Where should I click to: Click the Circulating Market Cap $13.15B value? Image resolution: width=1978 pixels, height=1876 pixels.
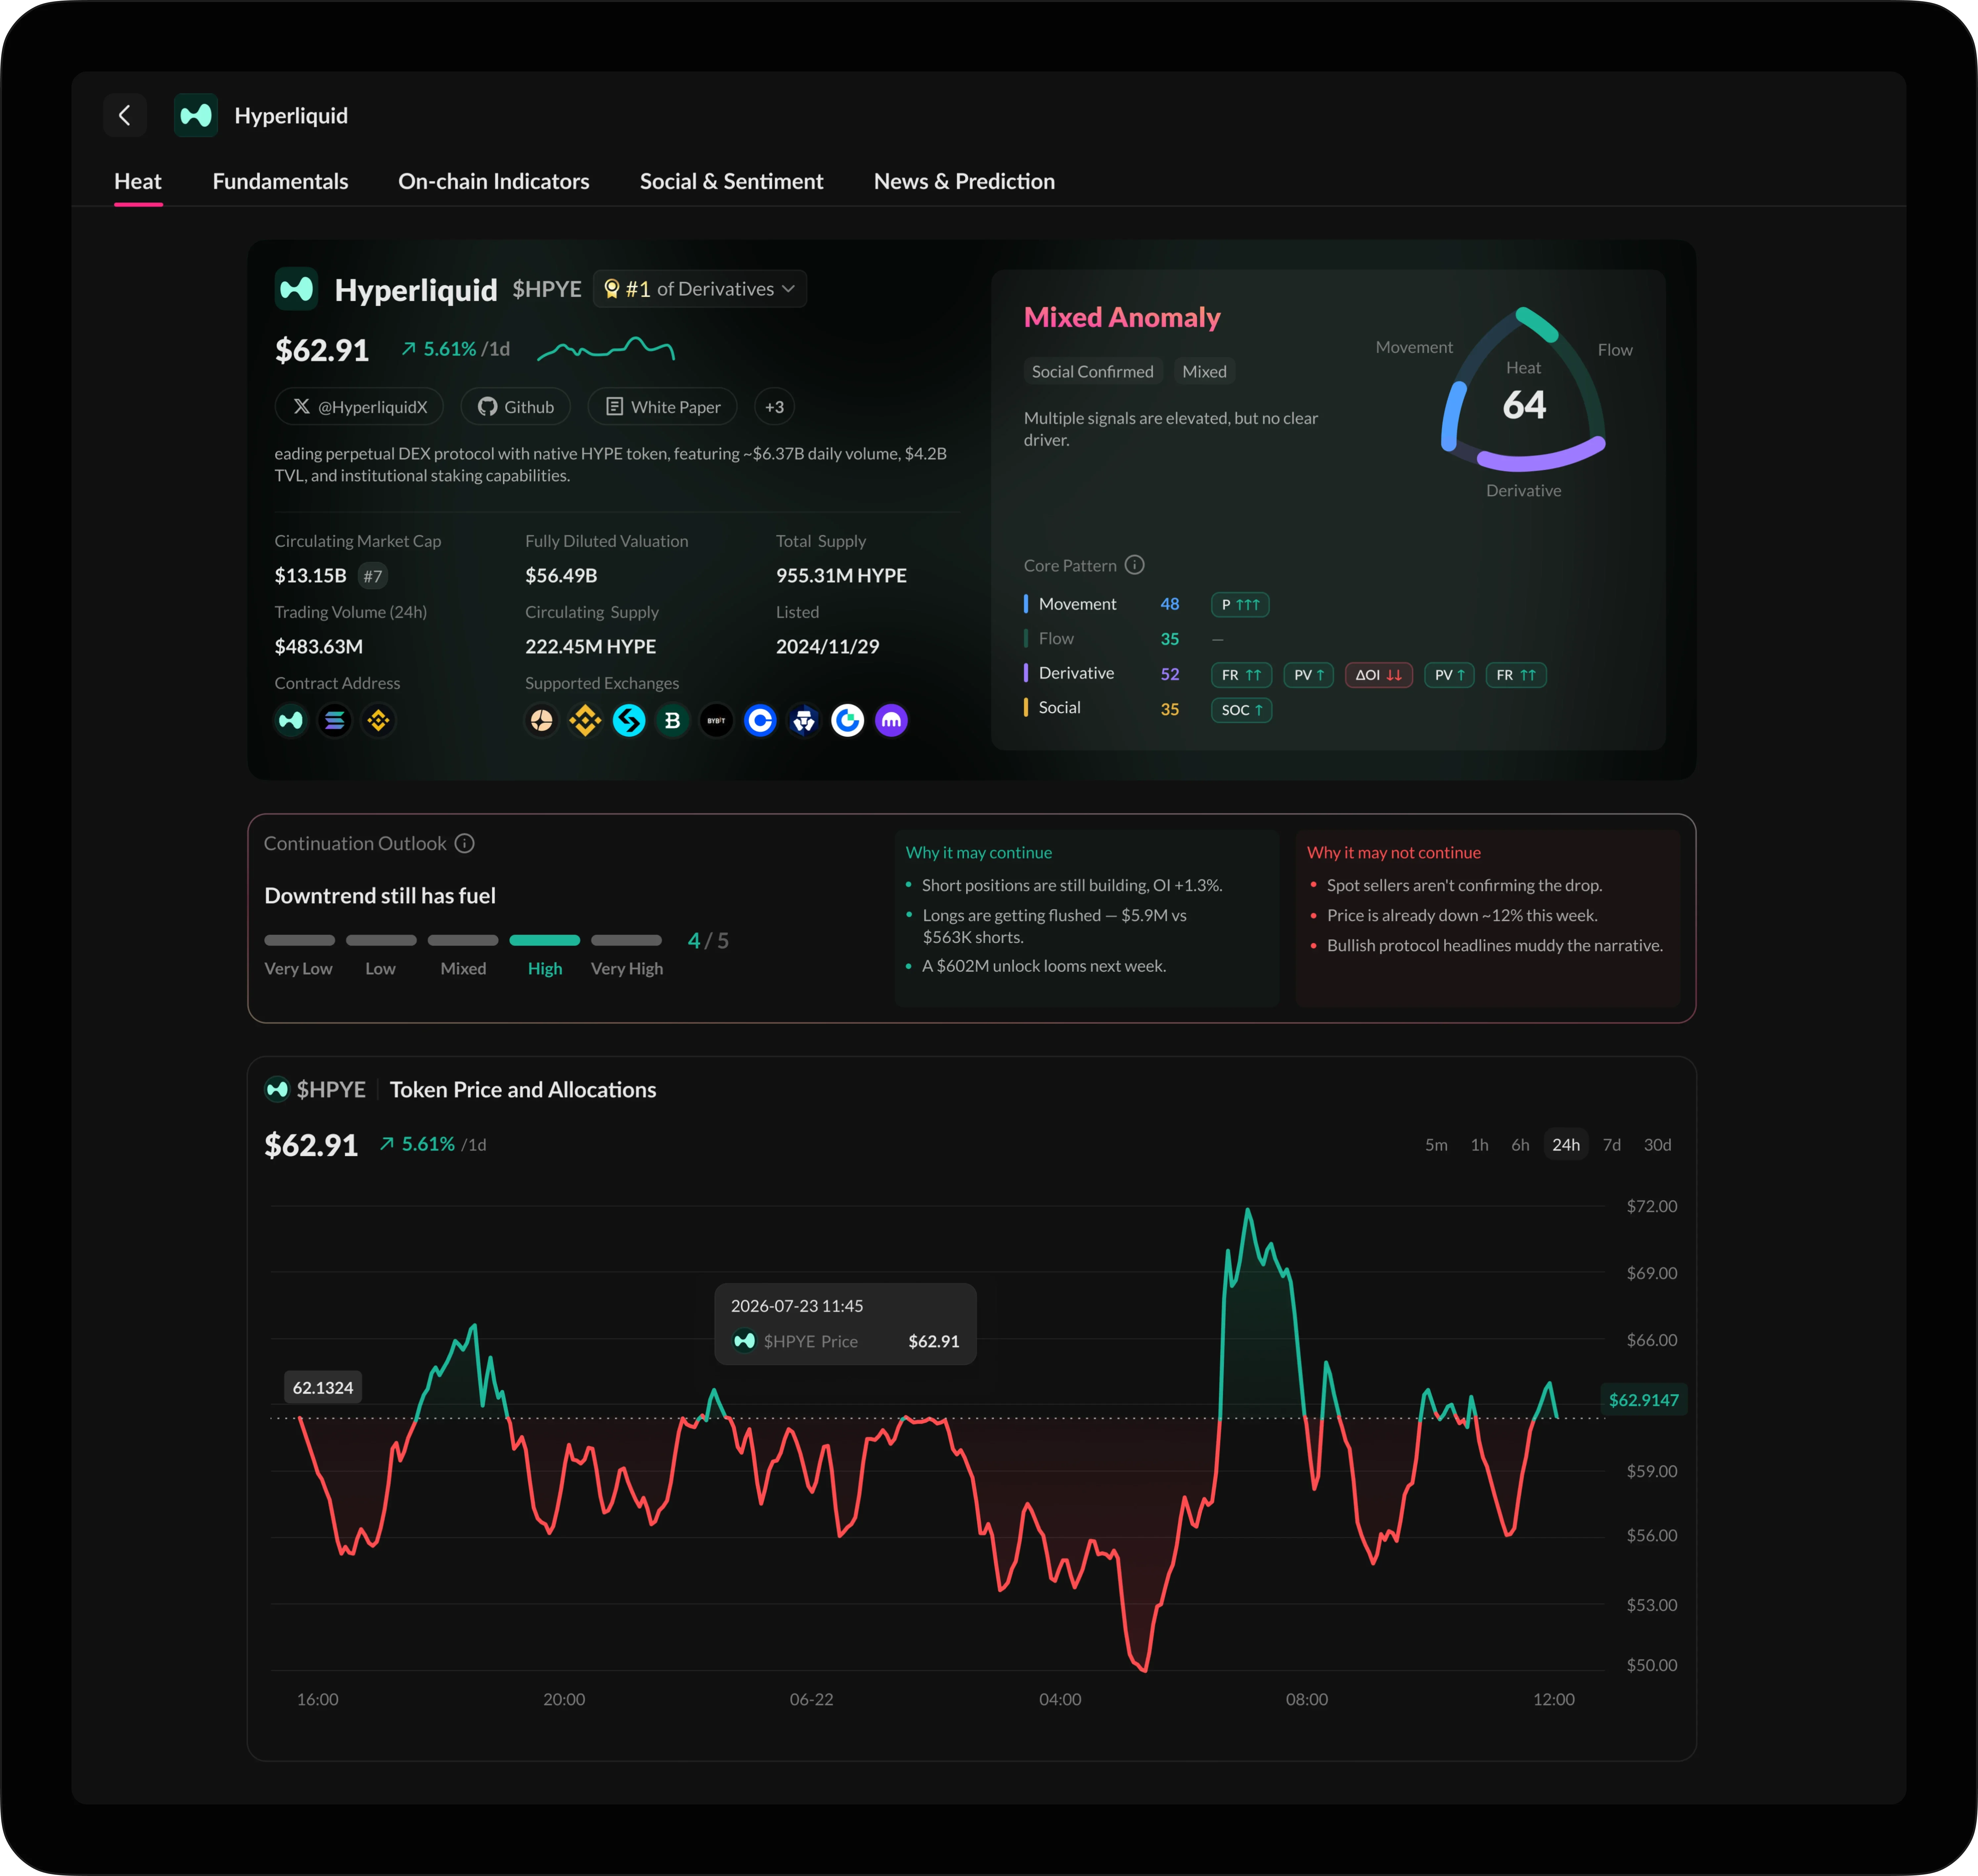[311, 576]
